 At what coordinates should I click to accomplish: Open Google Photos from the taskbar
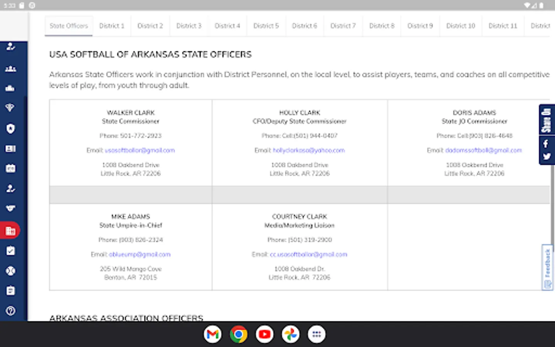pos(291,334)
